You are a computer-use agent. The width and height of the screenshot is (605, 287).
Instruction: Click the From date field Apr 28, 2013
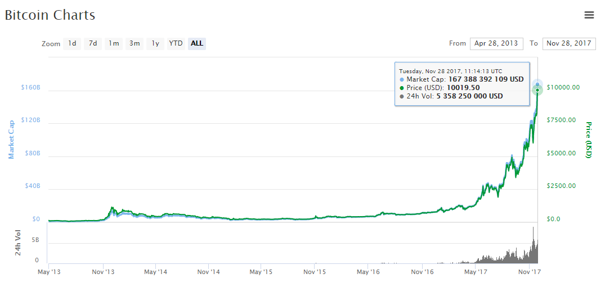496,43
